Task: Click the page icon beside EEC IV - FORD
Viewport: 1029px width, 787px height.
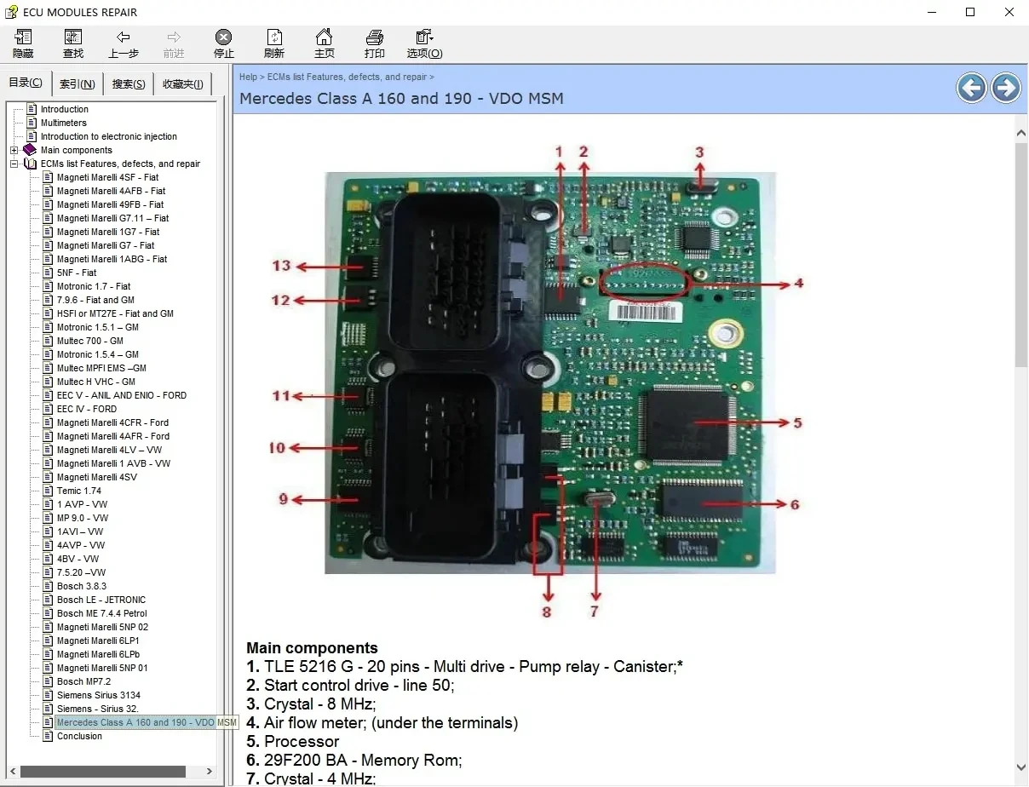Action: click(x=49, y=409)
